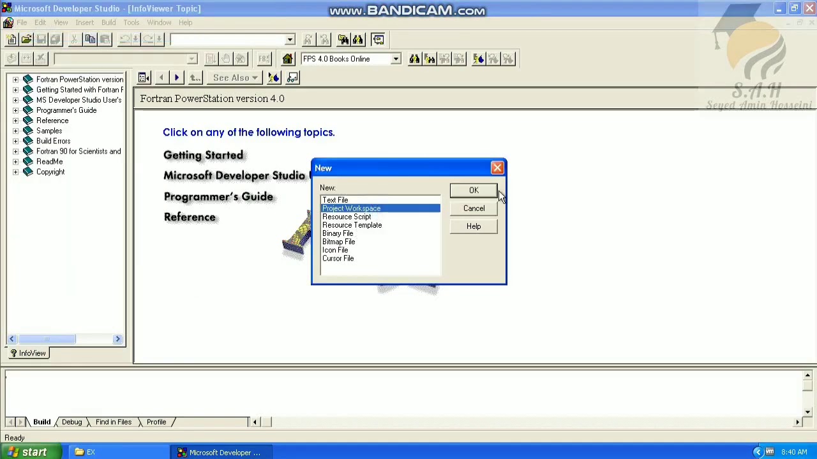The image size is (817, 459).
Task: Open the Window menu
Action: [159, 22]
